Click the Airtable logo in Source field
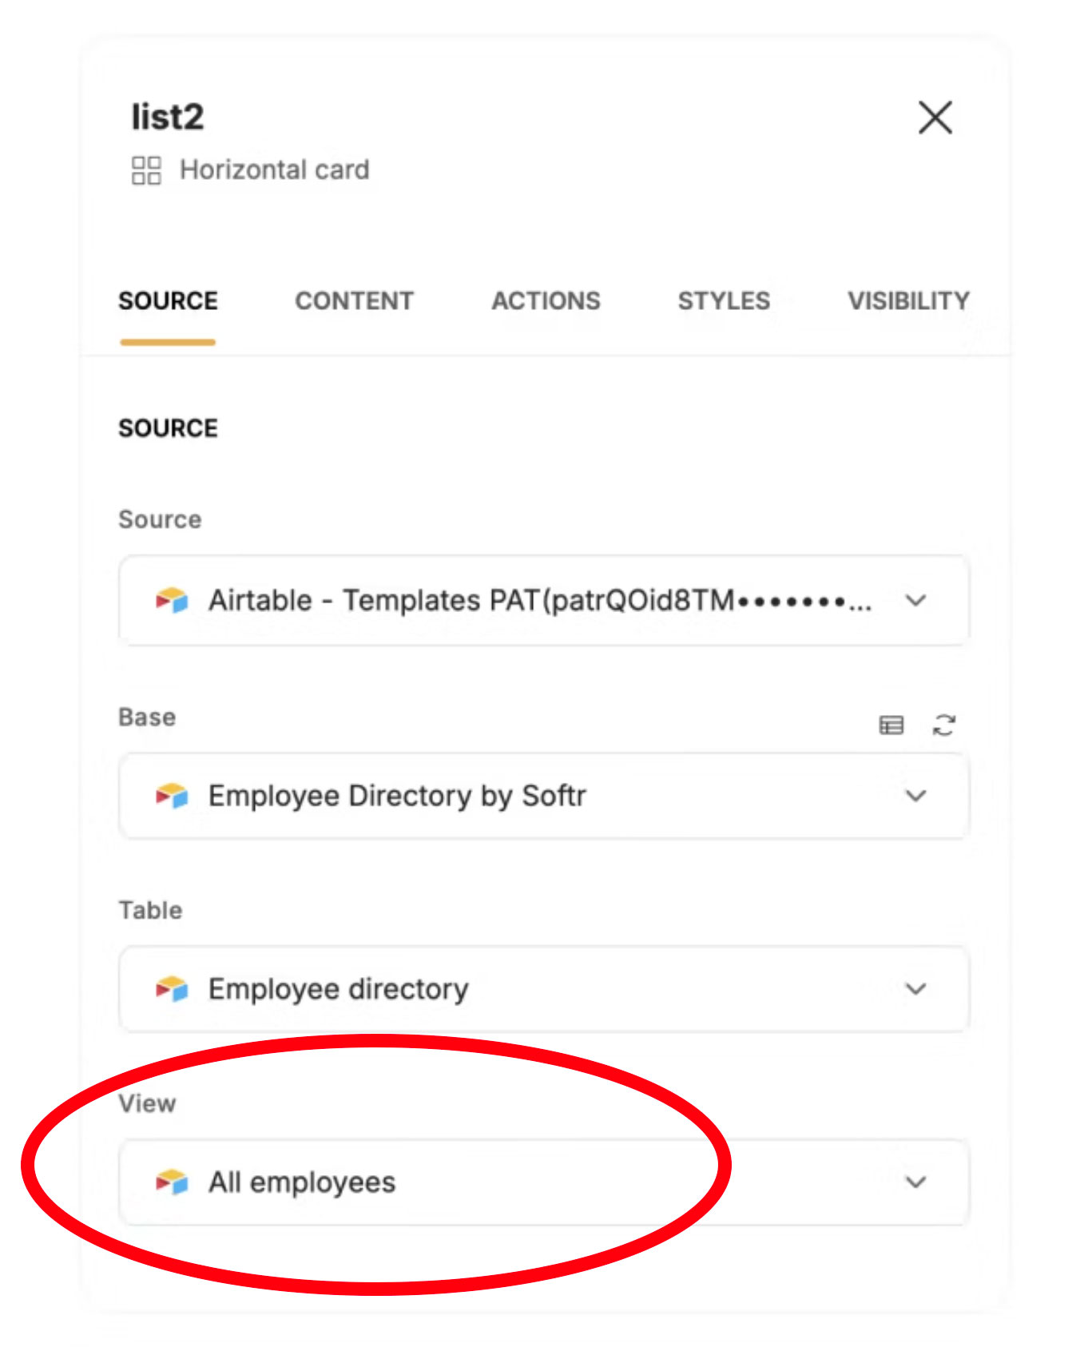 (172, 600)
